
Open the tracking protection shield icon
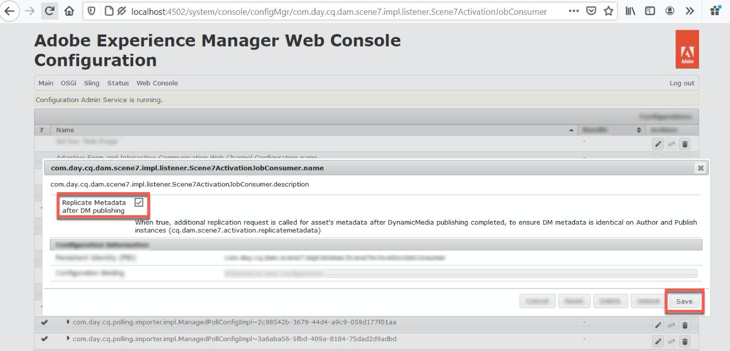click(91, 11)
